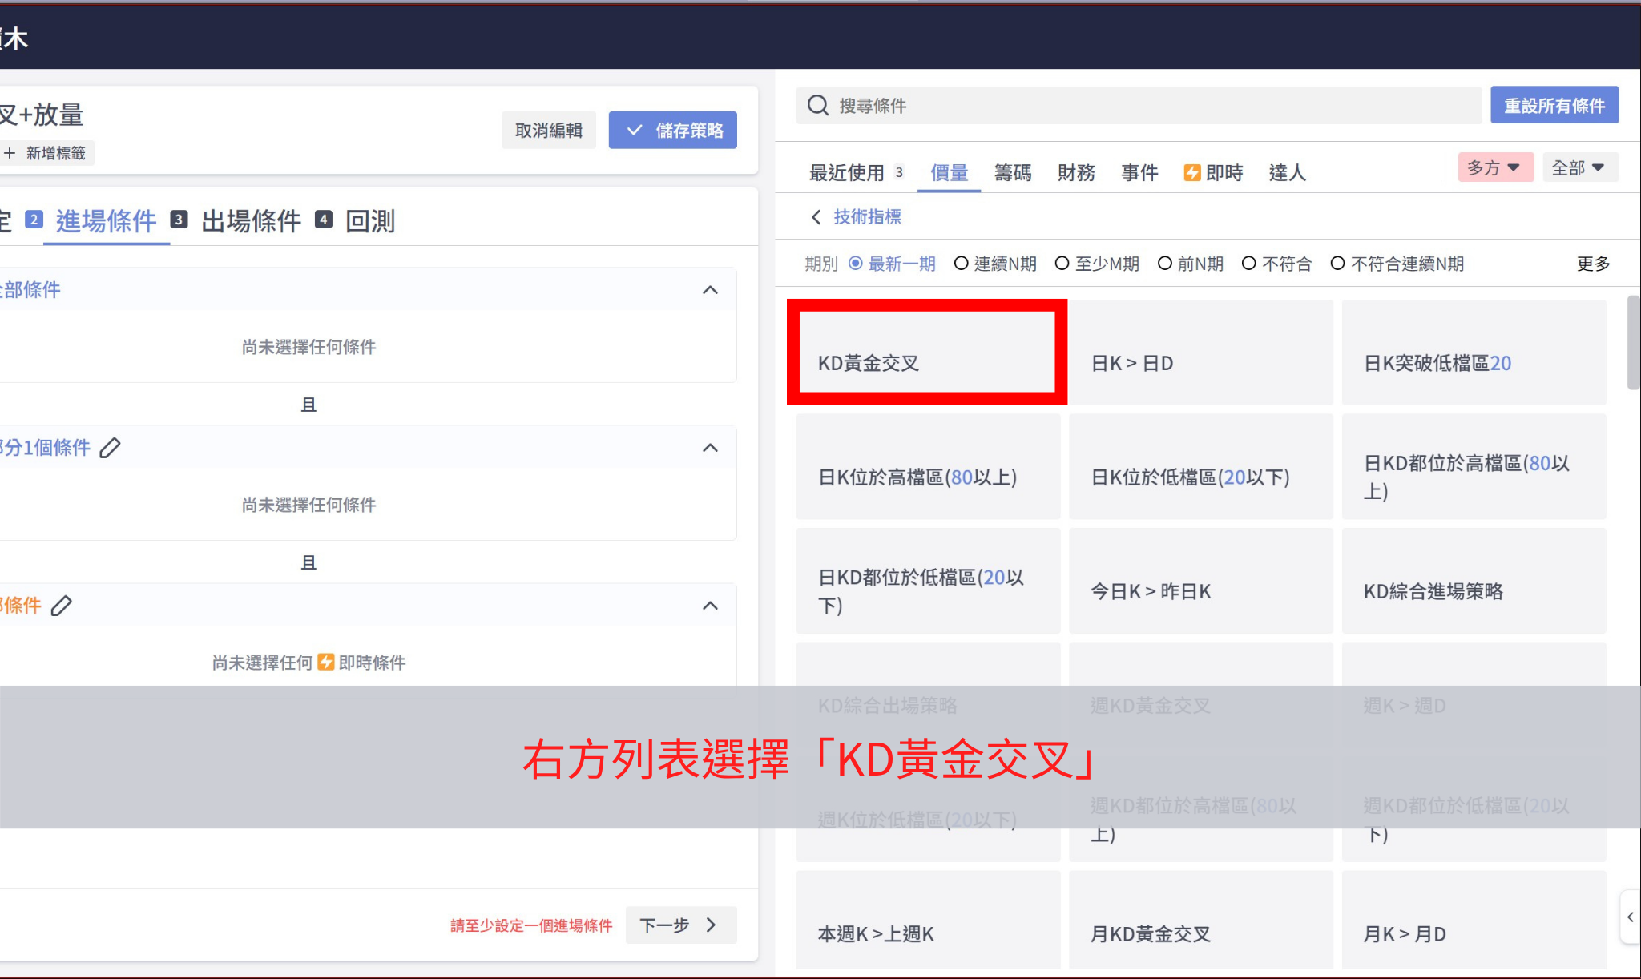Click the side panel collapse arrow at right edge
This screenshot has width=1641, height=979.
click(x=1630, y=917)
